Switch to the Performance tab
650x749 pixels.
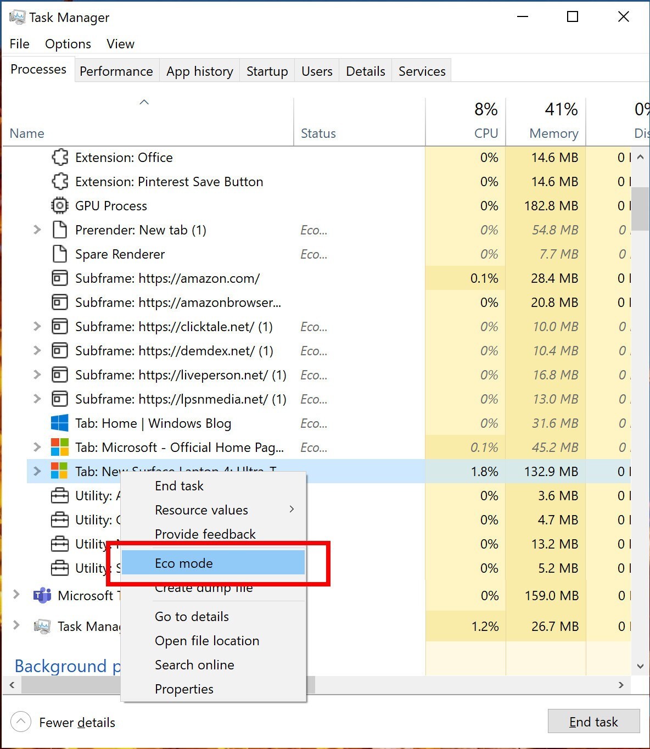[x=116, y=71]
